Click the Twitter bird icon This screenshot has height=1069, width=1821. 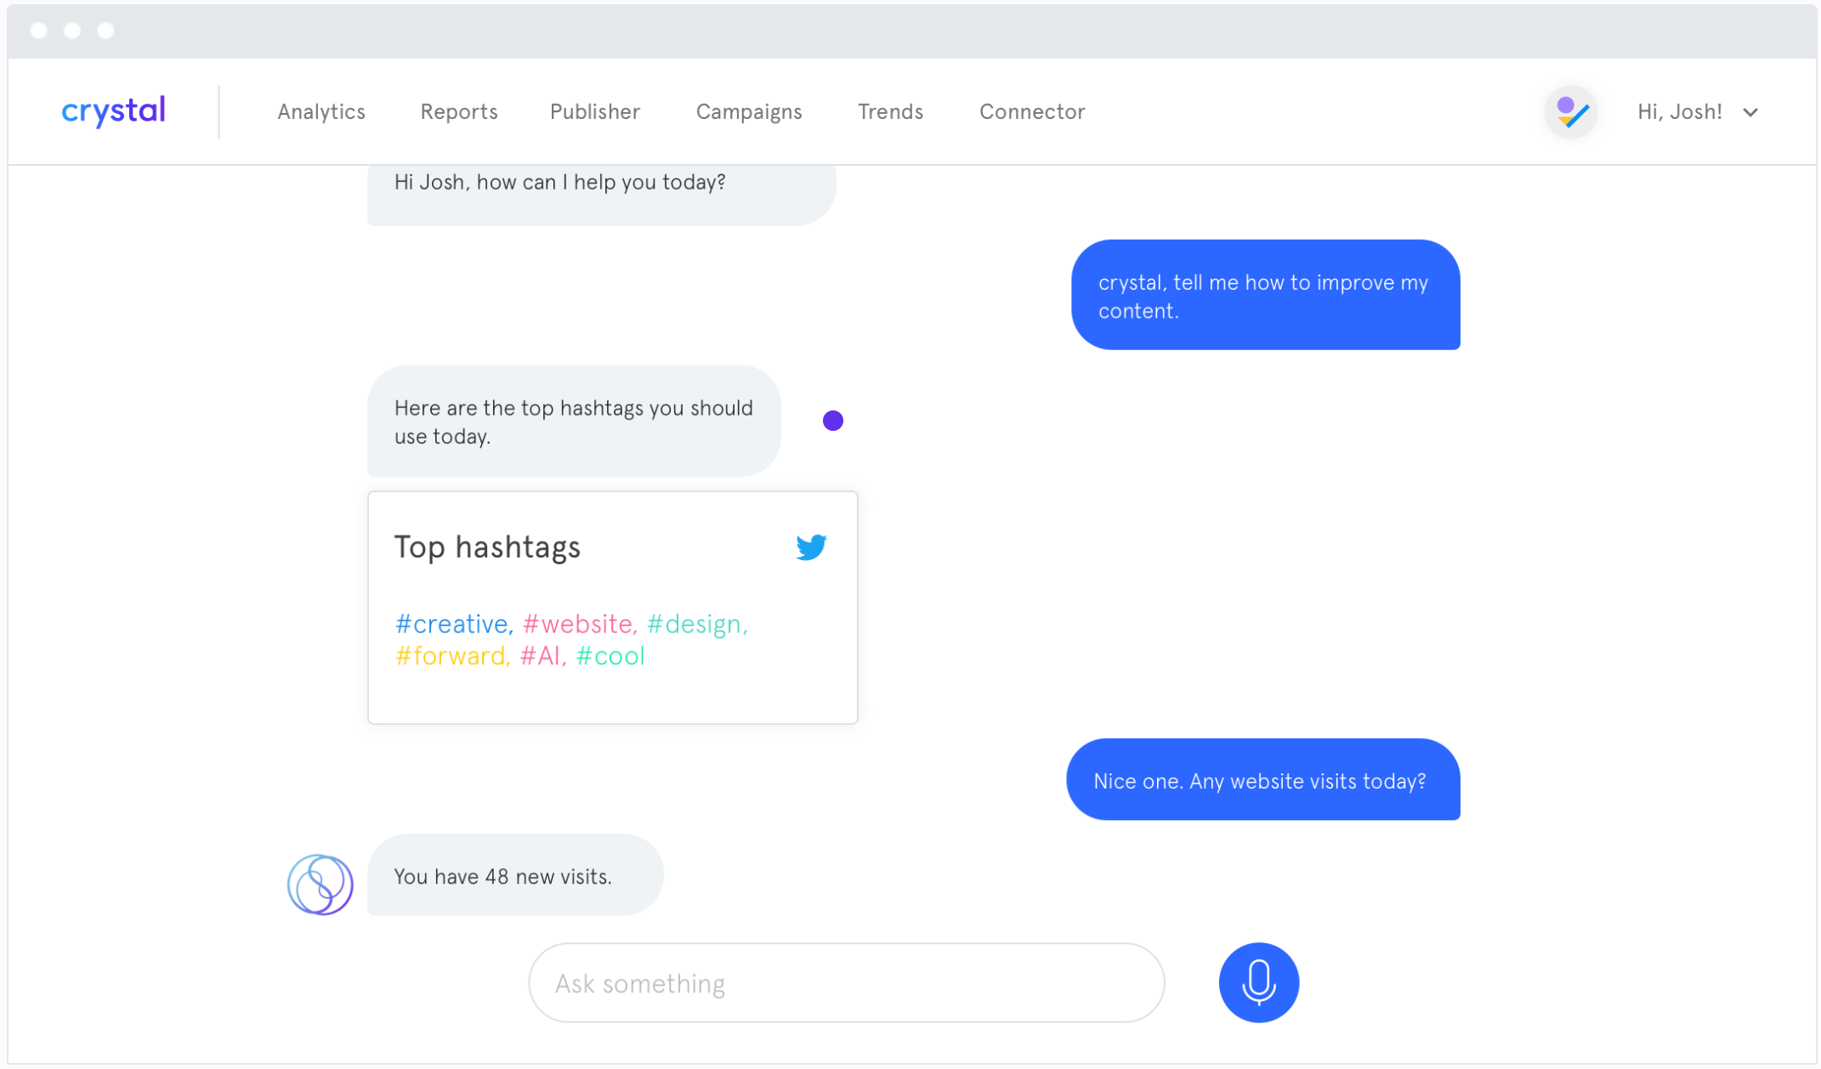810,546
